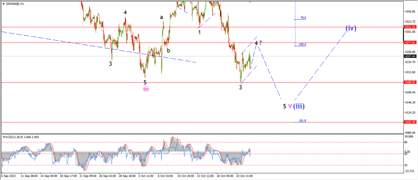Click the blue (iii) wave label

(x=299, y=106)
